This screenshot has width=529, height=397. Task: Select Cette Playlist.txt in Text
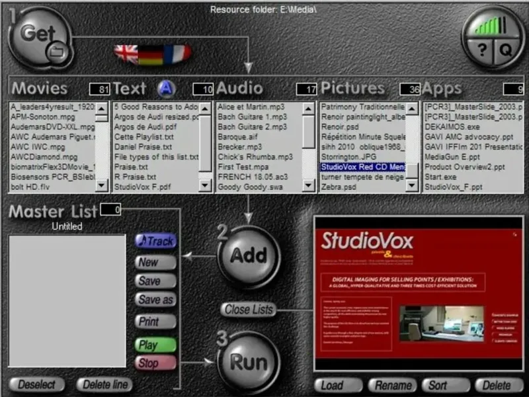tap(144, 137)
